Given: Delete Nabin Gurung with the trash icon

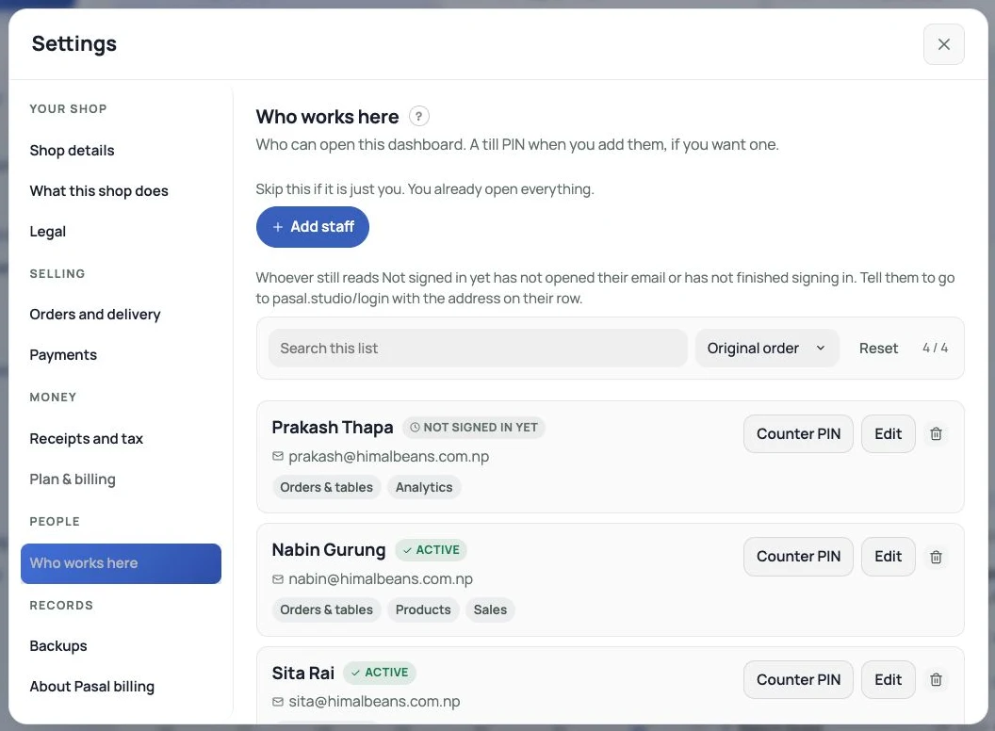Looking at the screenshot, I should click(x=936, y=557).
